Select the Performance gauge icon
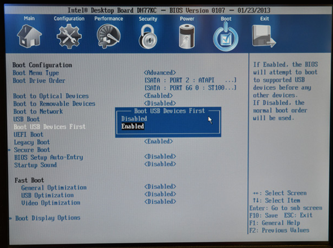The height and width of the screenshot is (248, 333). click(x=108, y=36)
